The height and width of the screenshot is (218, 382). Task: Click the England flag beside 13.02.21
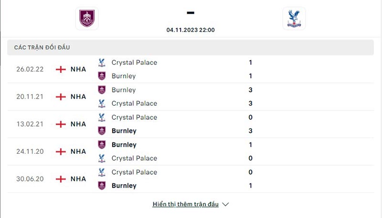point(61,124)
